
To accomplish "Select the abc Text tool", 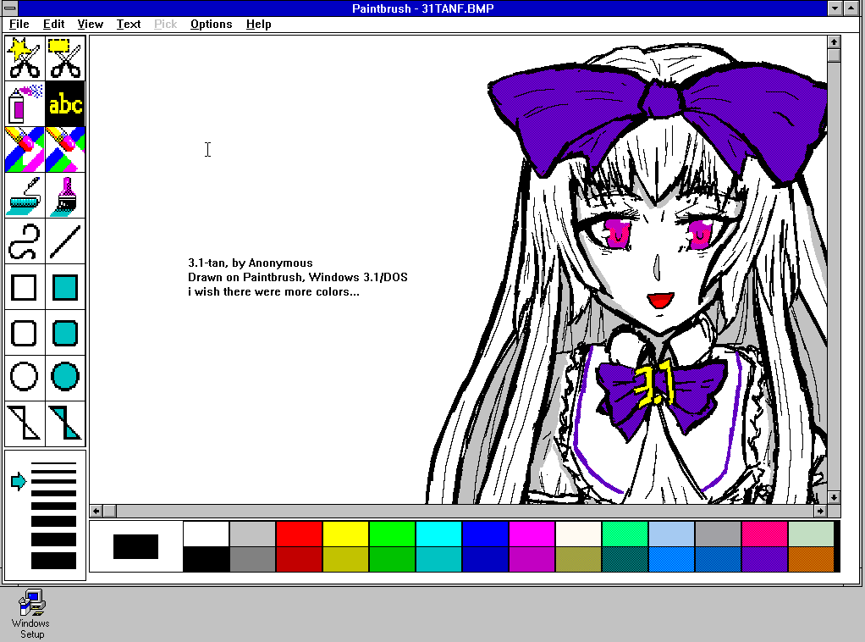I will (x=66, y=104).
